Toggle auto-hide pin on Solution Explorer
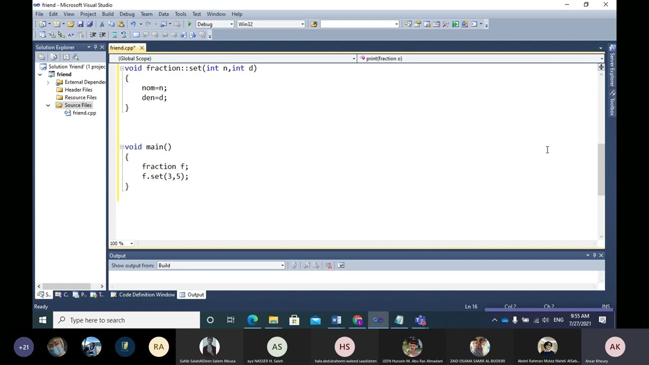649x365 pixels. (x=95, y=47)
